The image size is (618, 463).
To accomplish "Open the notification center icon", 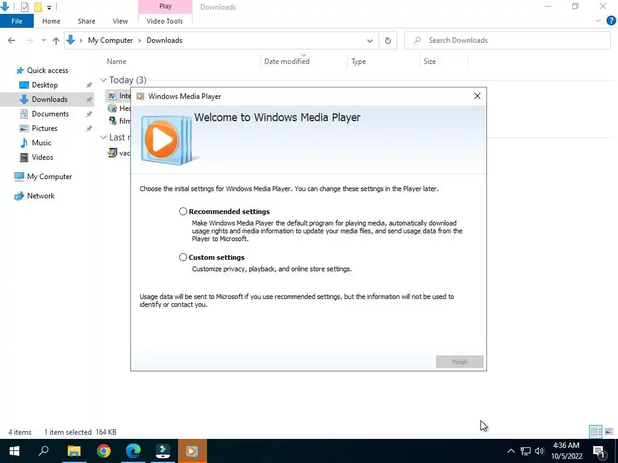I will (x=599, y=451).
